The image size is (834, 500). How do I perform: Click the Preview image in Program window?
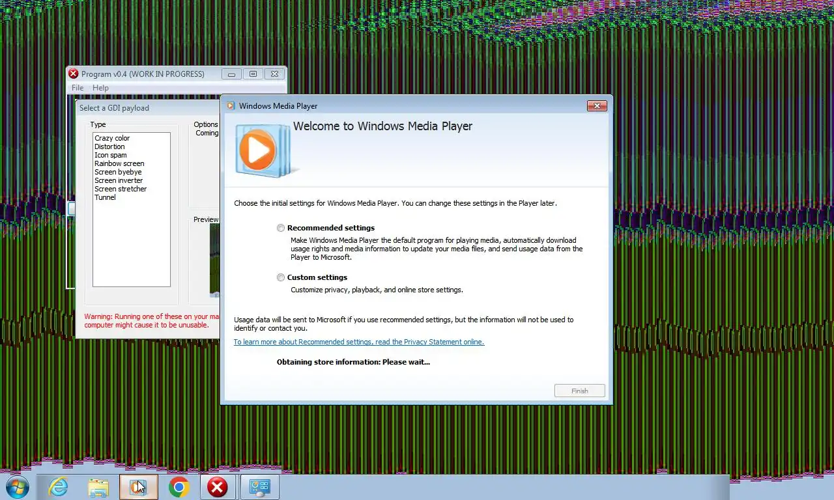click(215, 260)
